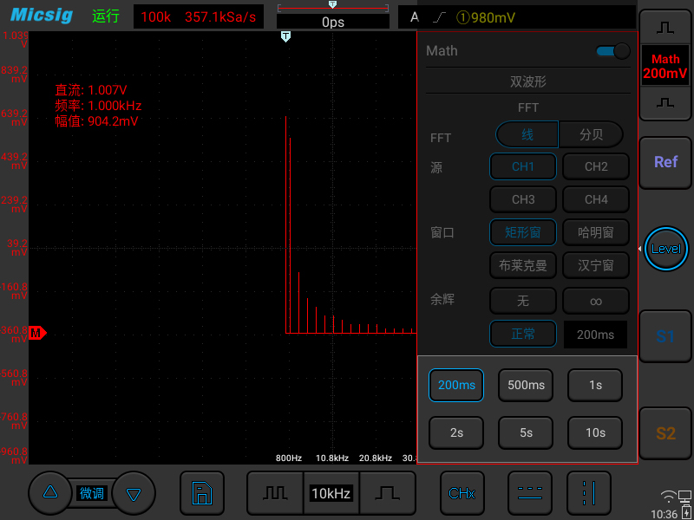Pick 500ms persistence time
The height and width of the screenshot is (520, 694).
point(526,385)
